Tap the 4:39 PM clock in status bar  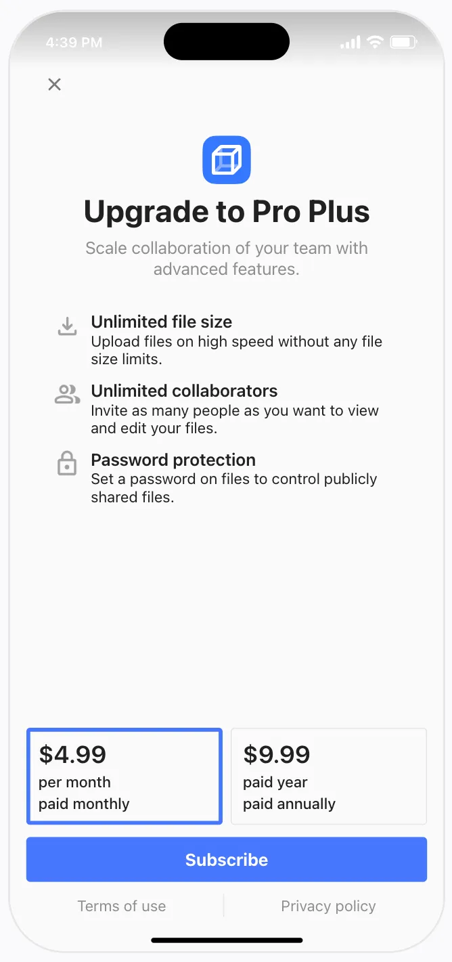pyautogui.click(x=74, y=43)
